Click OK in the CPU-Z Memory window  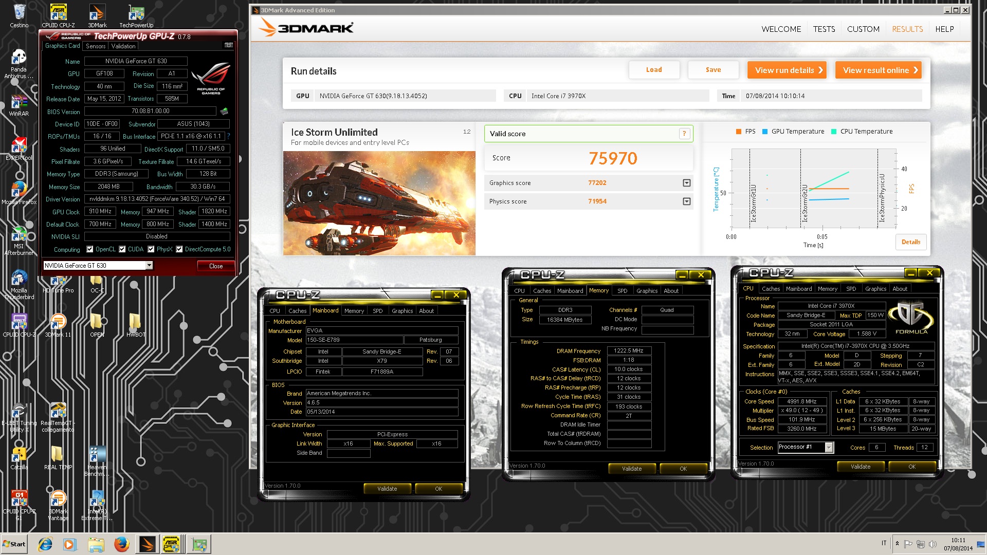[x=683, y=469]
